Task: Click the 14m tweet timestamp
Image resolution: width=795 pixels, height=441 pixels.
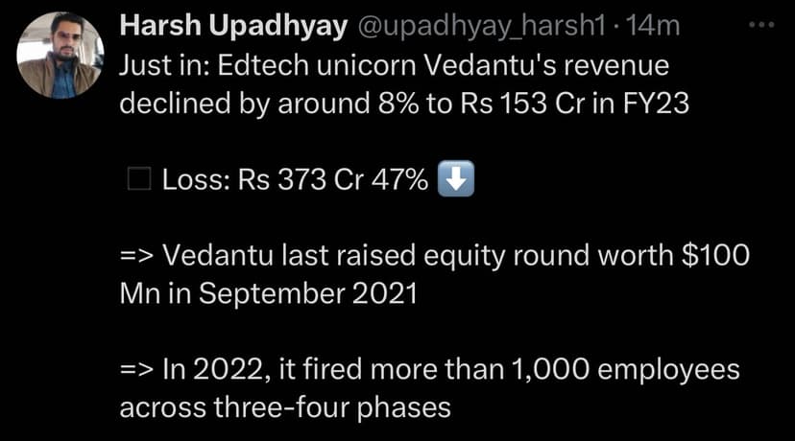Action: coord(652,28)
